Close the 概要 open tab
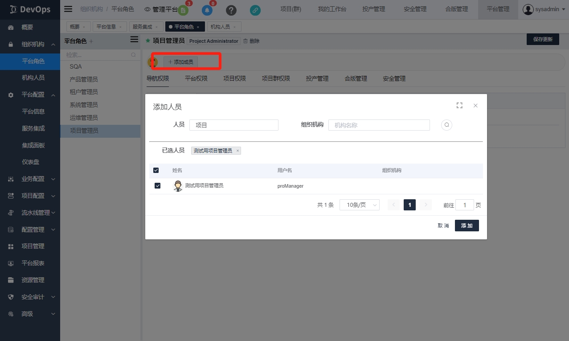The width and height of the screenshot is (569, 341). click(84, 27)
